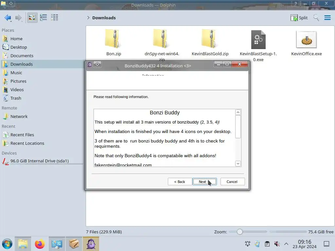This screenshot has height=251, width=335.
Task: Switch Dolphin to Compact view mode
Action: click(x=44, y=18)
